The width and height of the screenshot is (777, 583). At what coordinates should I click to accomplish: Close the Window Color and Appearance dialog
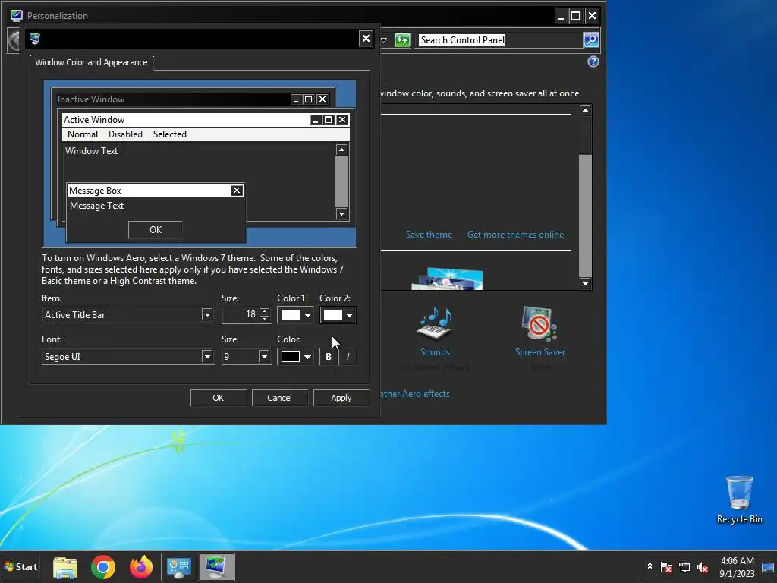coord(366,39)
